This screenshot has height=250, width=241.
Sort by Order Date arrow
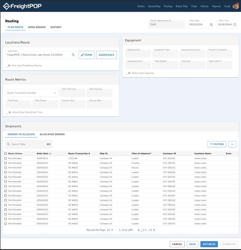coord(50,153)
